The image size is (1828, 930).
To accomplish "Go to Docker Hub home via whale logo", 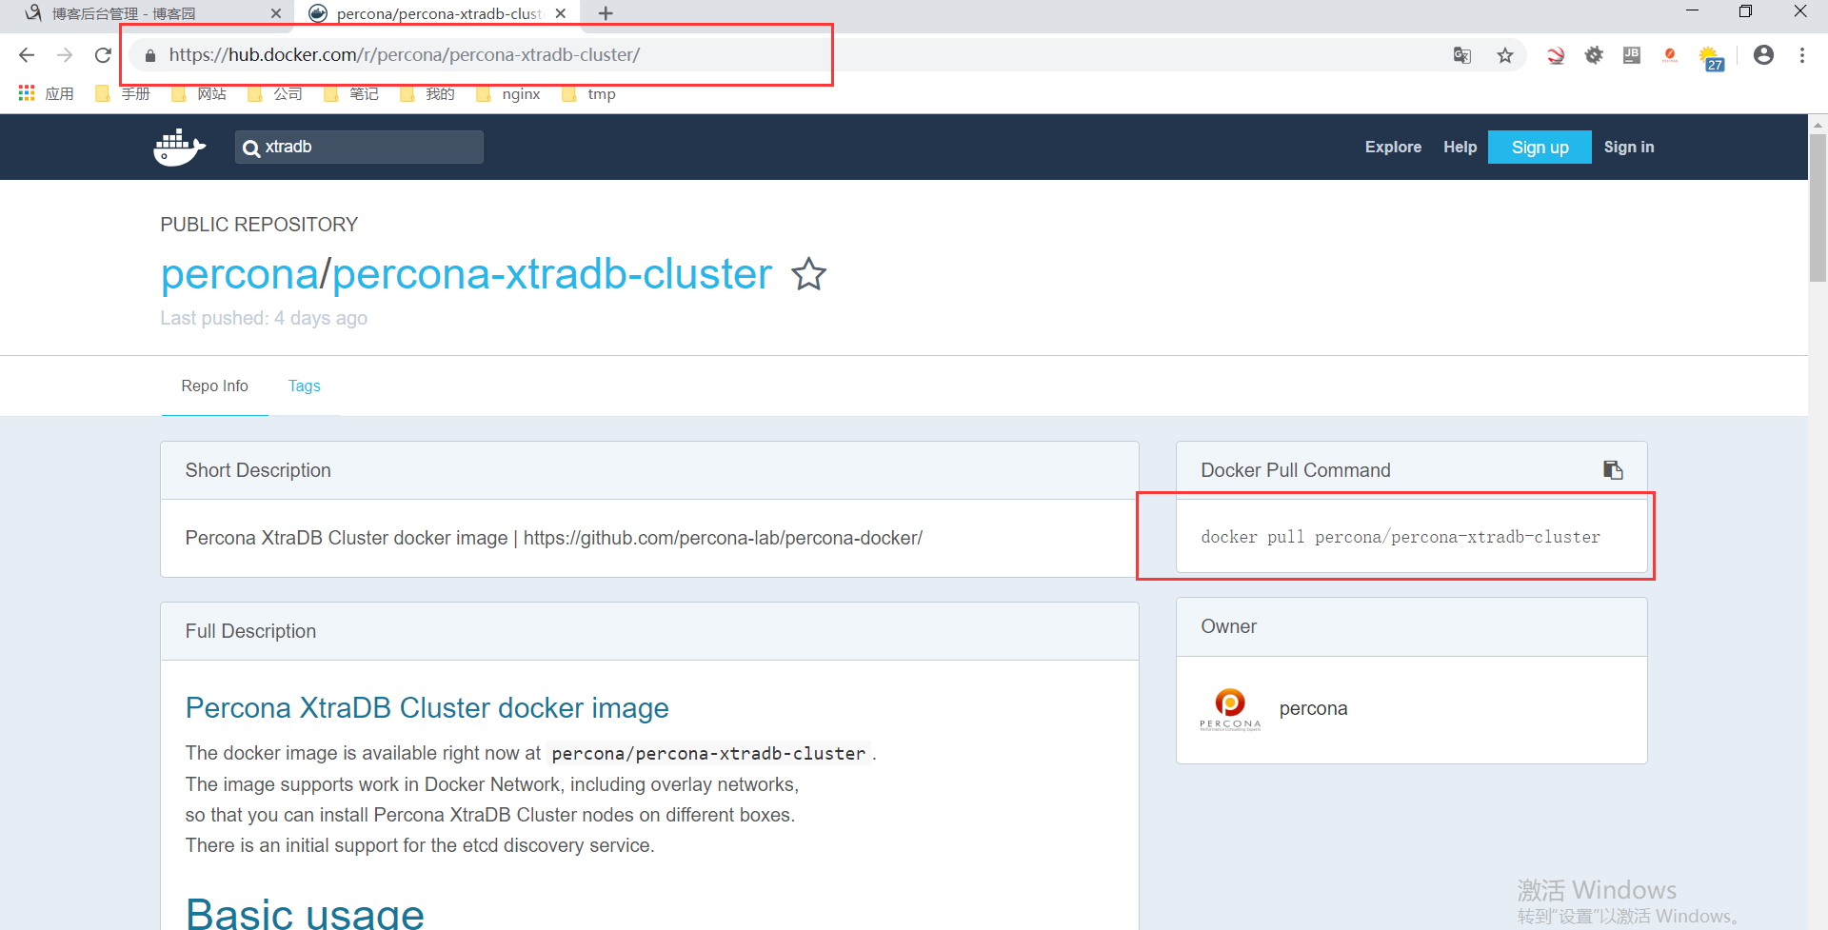I will coord(179,148).
